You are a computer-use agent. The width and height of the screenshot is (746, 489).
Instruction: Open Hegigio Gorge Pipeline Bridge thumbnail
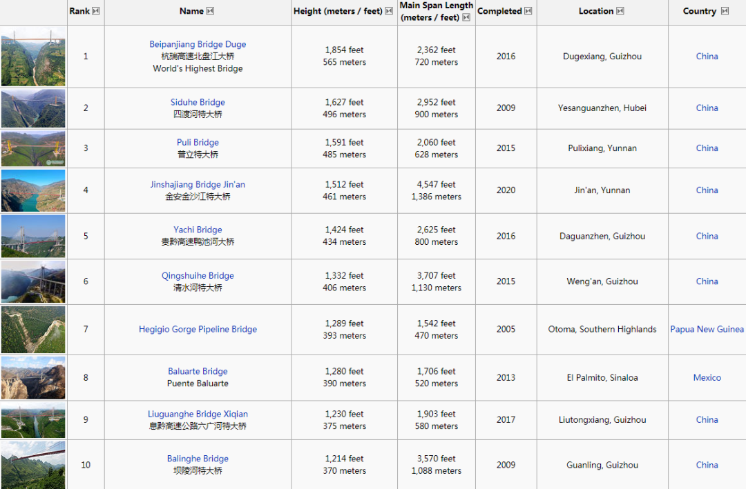click(x=33, y=329)
